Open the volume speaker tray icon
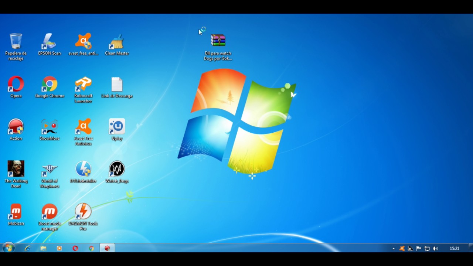Image resolution: width=473 pixels, height=266 pixels. (x=436, y=249)
